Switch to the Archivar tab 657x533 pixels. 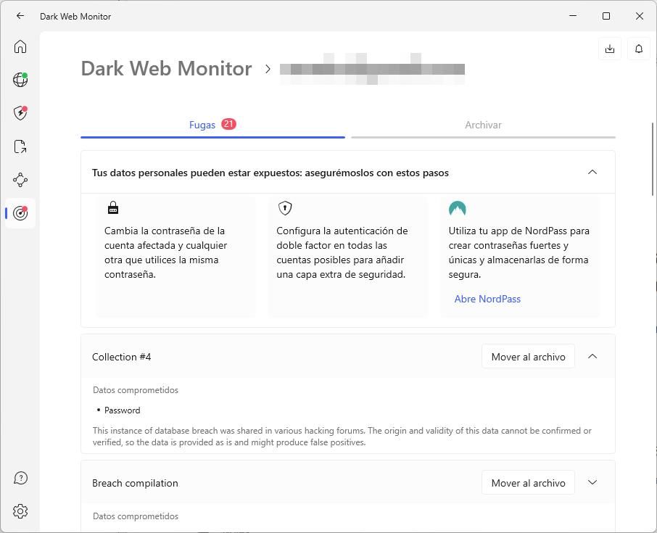(483, 125)
